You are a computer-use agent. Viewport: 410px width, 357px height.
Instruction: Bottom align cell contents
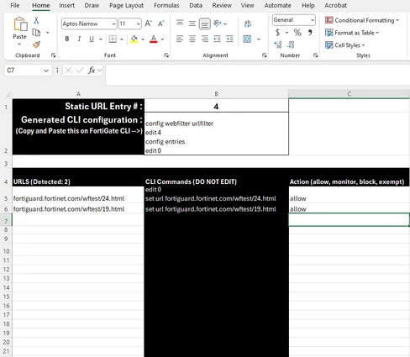pos(205,24)
